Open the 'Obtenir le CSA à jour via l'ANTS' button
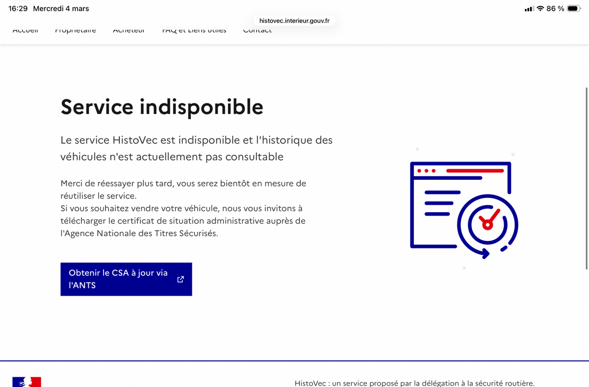Viewport: 589px width, 387px height. coord(126,279)
